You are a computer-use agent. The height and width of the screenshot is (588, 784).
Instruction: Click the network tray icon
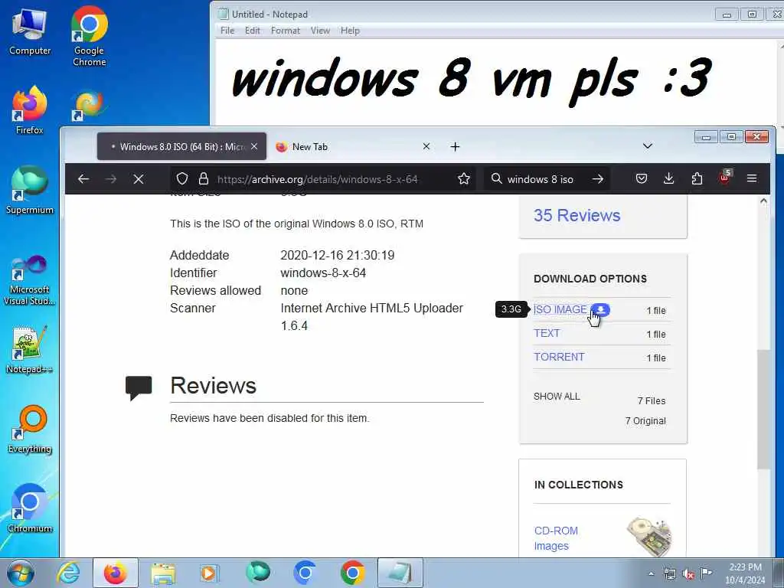(x=669, y=574)
